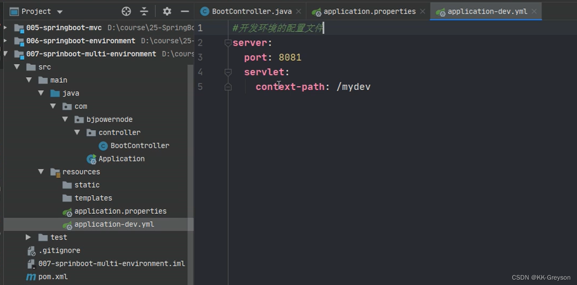The image size is (577, 285).
Task: Switch to application.properties tab
Action: pyautogui.click(x=369, y=12)
